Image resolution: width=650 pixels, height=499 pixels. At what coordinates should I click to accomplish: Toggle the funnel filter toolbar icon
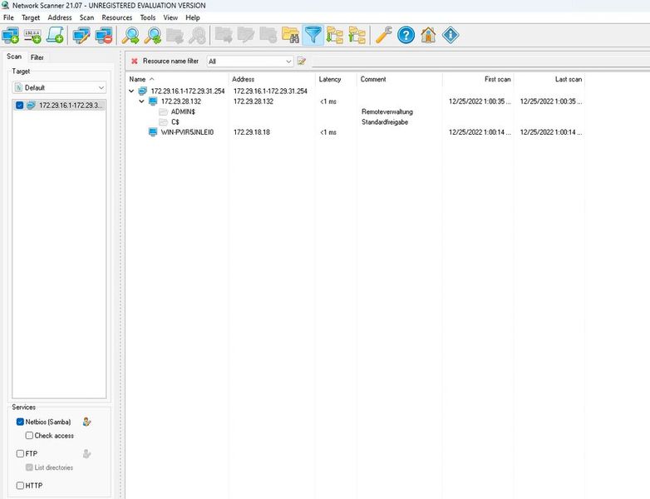[x=313, y=35]
